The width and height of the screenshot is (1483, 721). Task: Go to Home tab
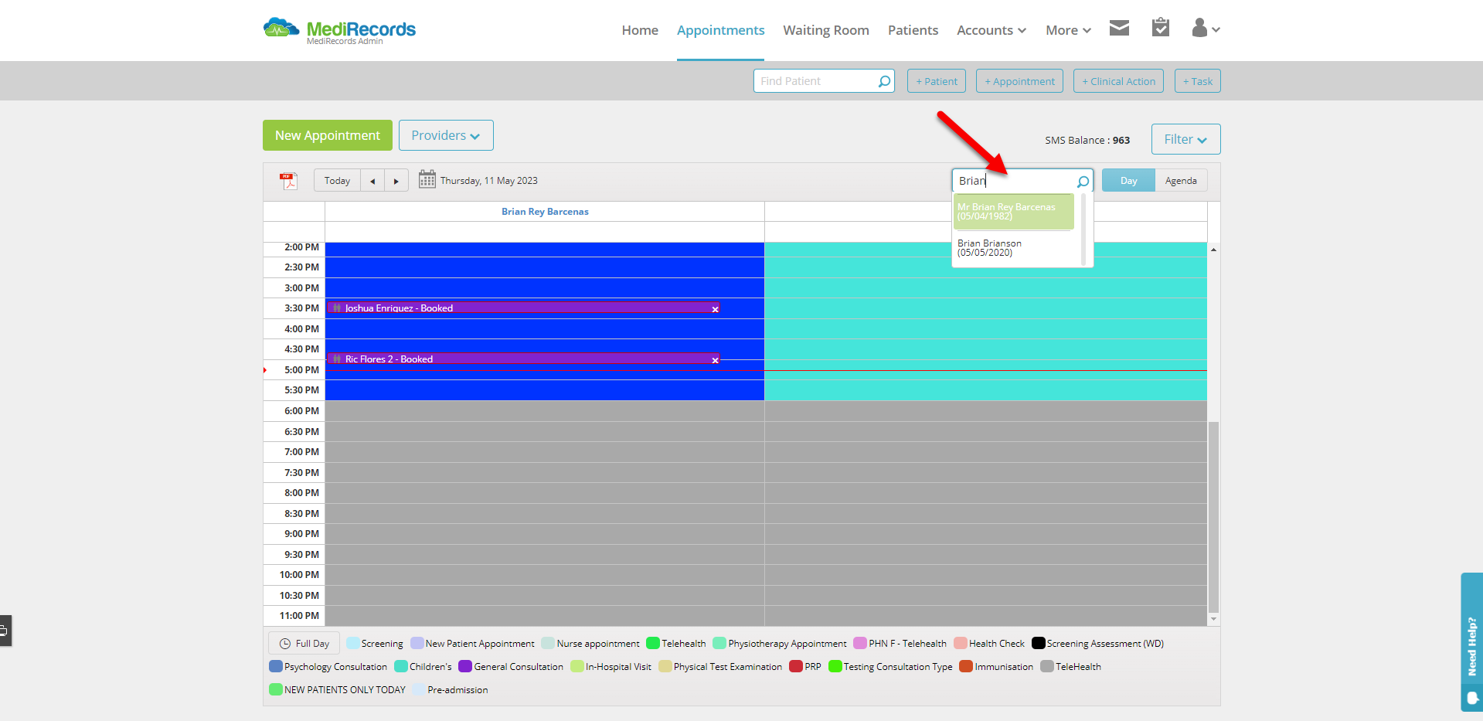click(x=640, y=30)
